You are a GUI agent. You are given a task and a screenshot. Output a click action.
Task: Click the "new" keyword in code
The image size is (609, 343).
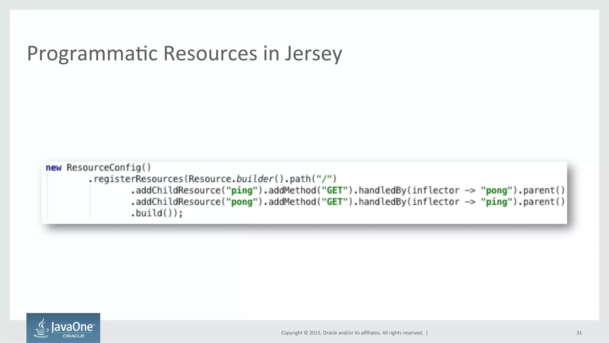click(54, 167)
